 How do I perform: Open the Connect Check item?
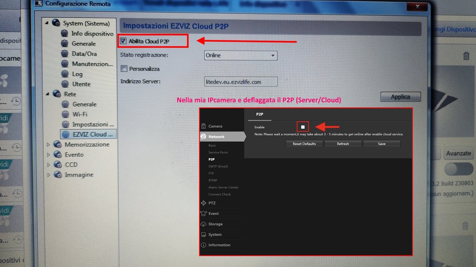(x=219, y=194)
